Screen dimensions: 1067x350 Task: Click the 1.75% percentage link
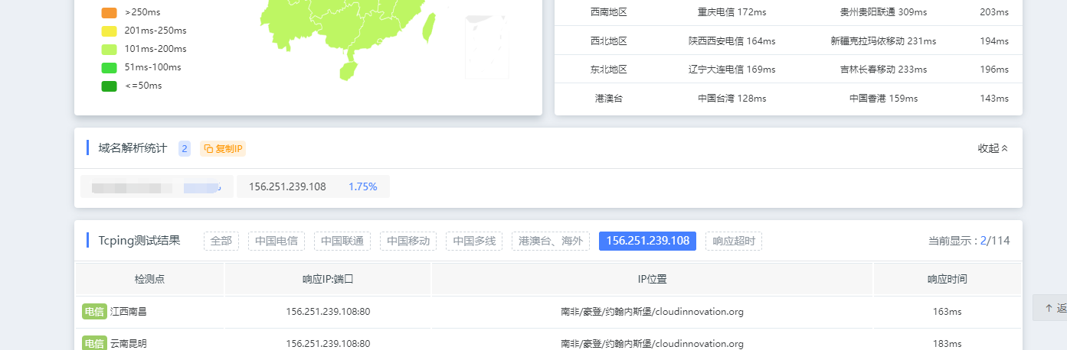[x=362, y=186]
